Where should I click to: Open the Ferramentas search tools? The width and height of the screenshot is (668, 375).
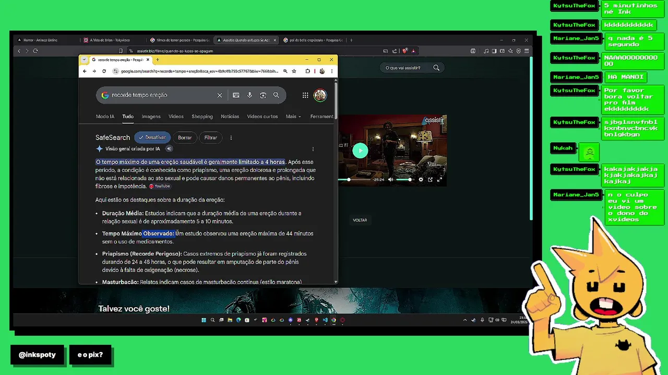[x=321, y=117]
